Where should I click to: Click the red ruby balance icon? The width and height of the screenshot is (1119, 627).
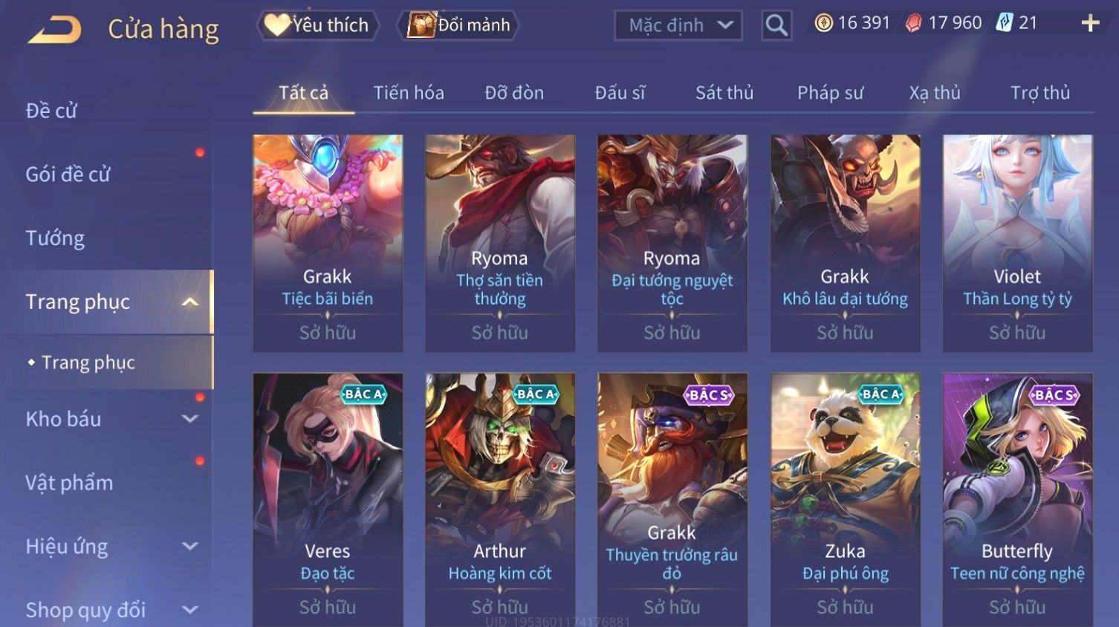click(913, 23)
